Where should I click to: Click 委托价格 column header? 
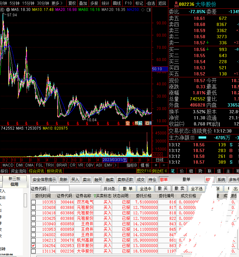(144, 196)
